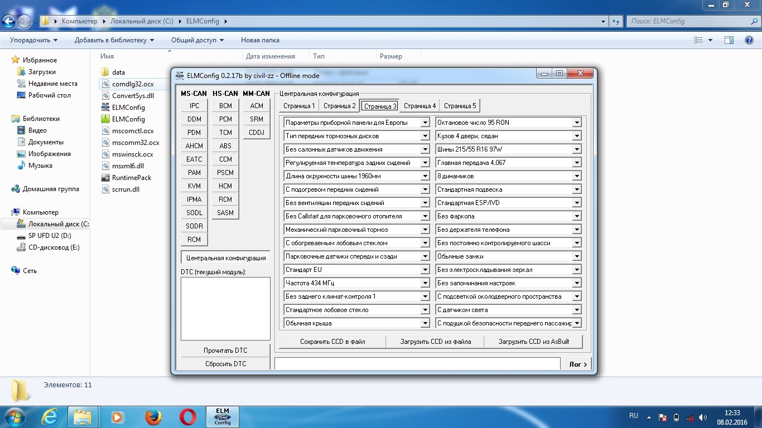Open the '8 динамиков' dropdown list
This screenshot has width=762, height=428.
[x=577, y=176]
